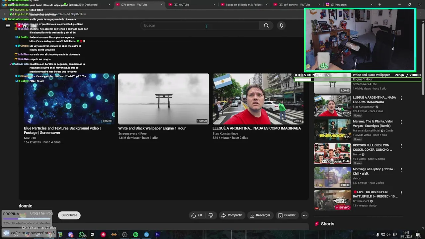Open a new browser tab with plus
Screen dimensions: 425x239
pos(380,5)
